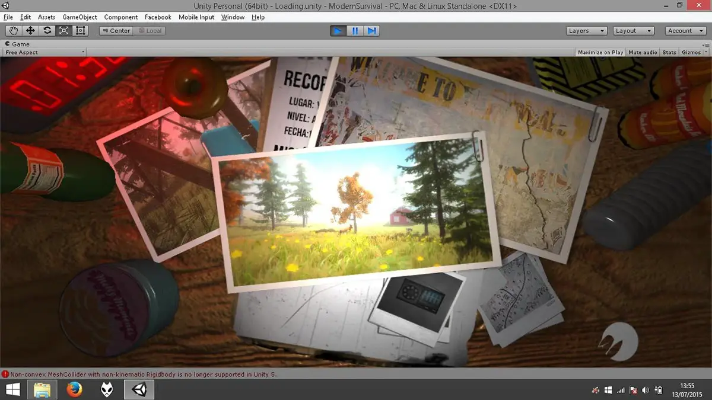
Task: Open the Account dropdown
Action: 685,31
